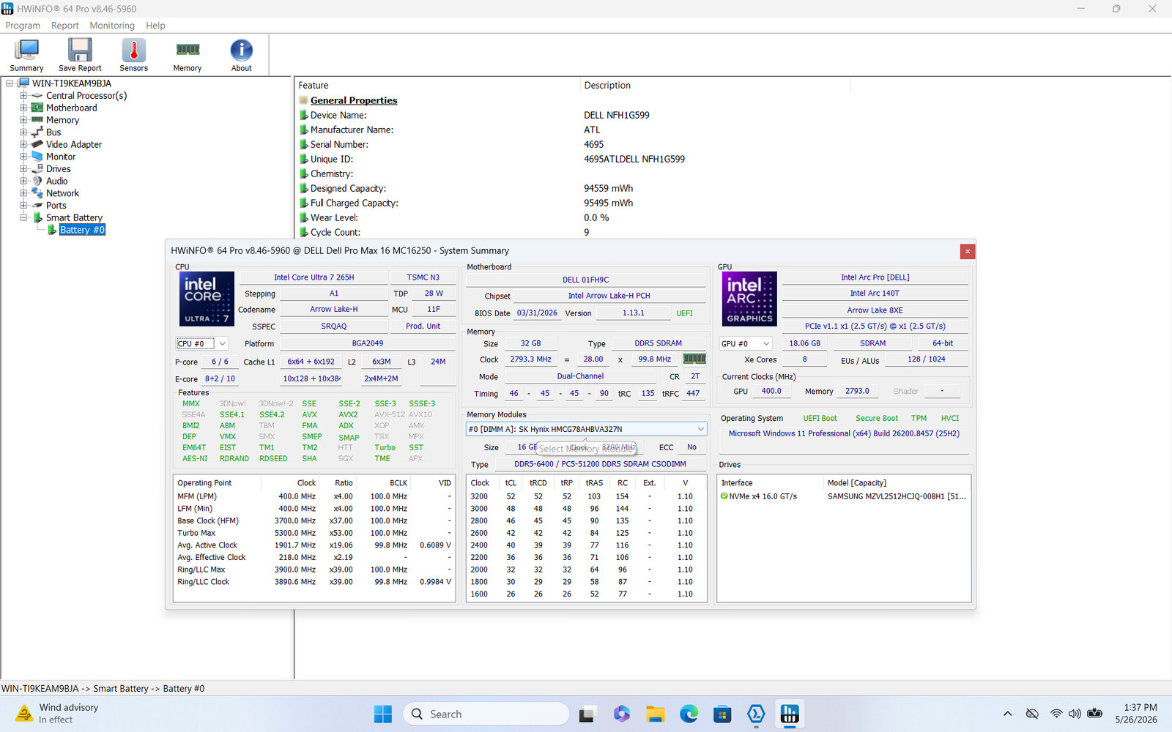The image size is (1172, 732).
Task: Click the RAM icon beside Memory in tree
Action: (x=37, y=120)
